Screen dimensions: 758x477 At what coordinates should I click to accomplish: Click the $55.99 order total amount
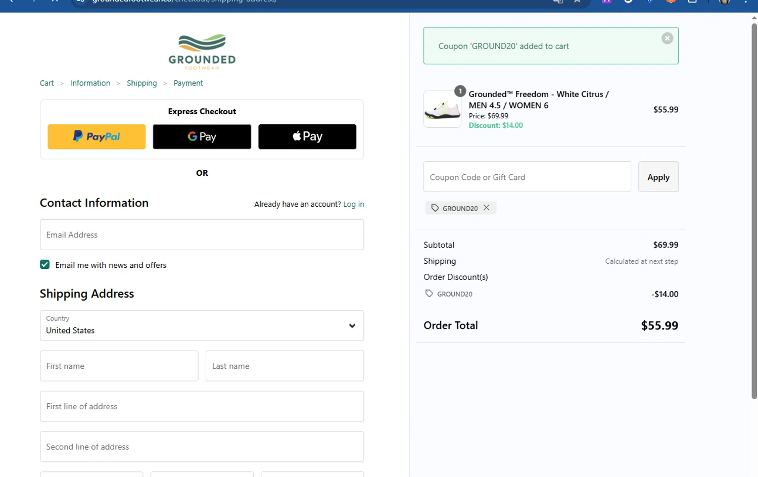[659, 325]
